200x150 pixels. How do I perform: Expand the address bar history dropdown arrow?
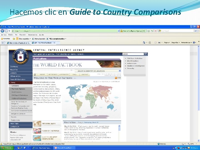[x=119, y=31]
